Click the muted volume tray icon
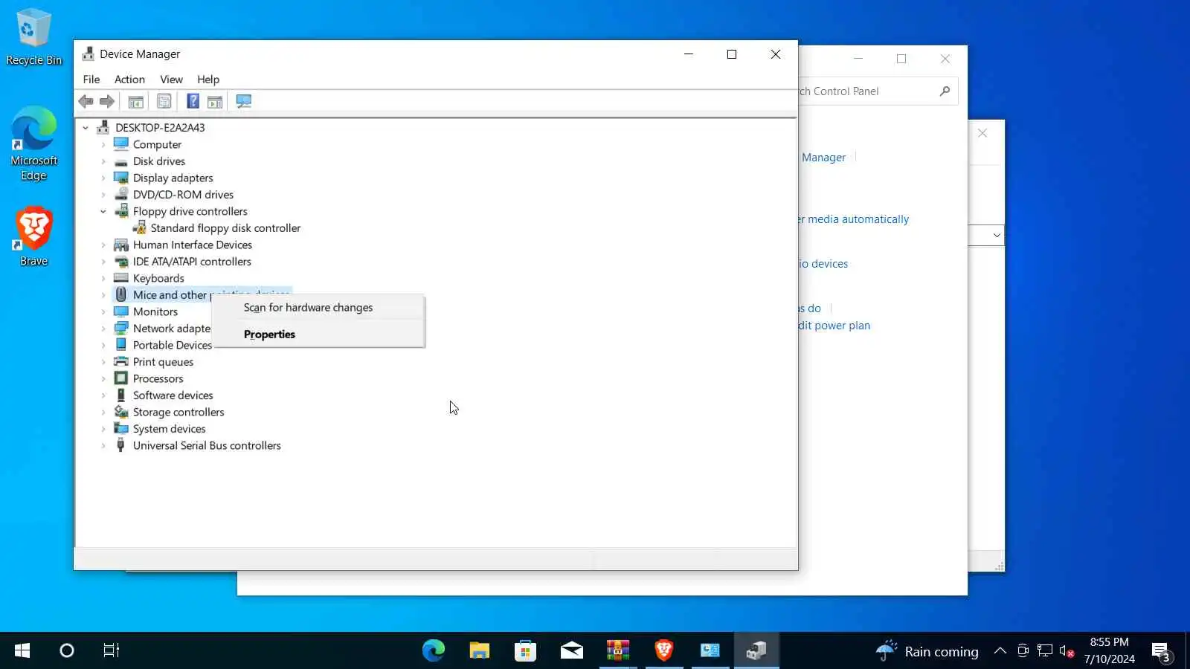This screenshot has height=669, width=1190. 1067,651
